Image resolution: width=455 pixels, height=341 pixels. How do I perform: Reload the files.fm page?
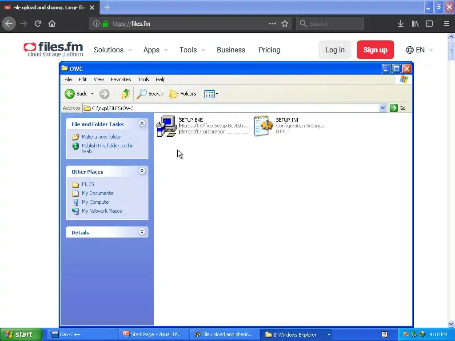[38, 24]
